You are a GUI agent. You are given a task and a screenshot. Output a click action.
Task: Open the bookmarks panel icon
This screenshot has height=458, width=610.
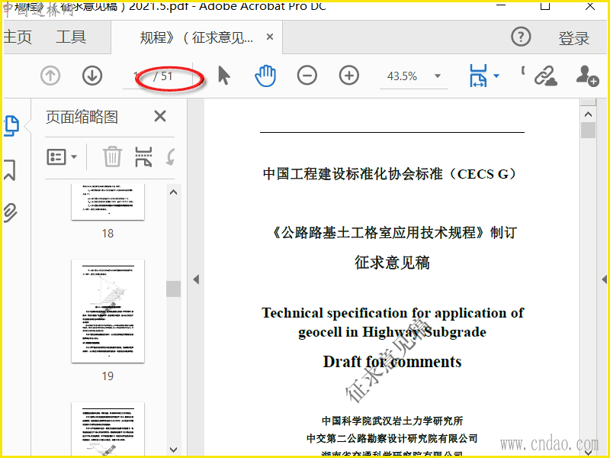point(10,170)
